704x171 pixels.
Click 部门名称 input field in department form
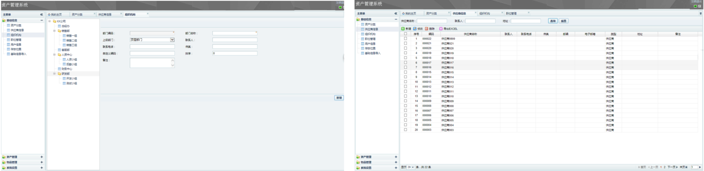tap(235, 33)
